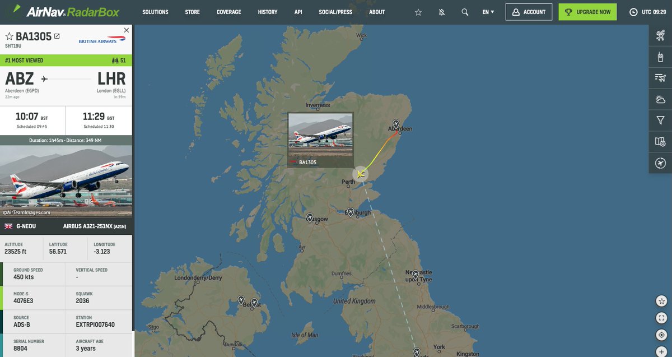Click the ABZ departure airport code
Screen dimensions: 672x357
point(20,78)
